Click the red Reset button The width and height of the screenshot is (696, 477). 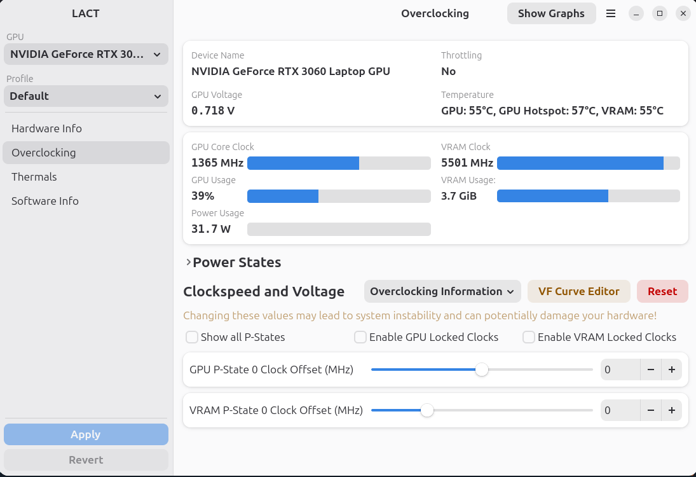pos(662,291)
